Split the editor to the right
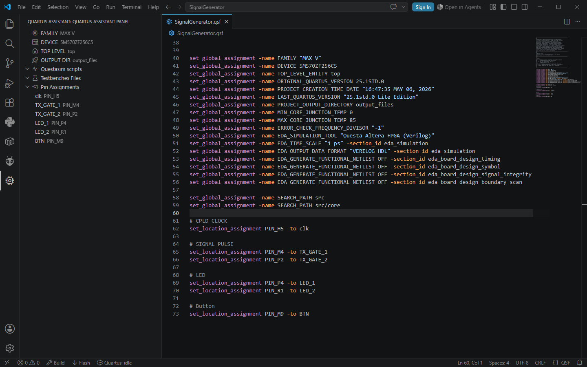 [567, 22]
